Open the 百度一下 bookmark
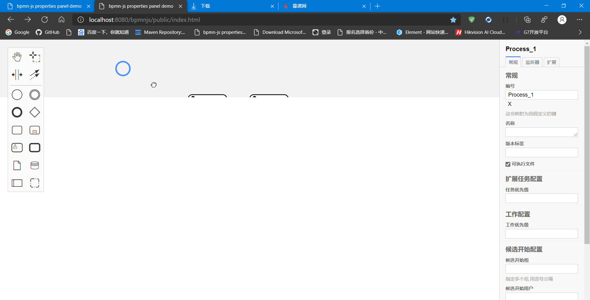The width and height of the screenshot is (590, 300). 104,32
